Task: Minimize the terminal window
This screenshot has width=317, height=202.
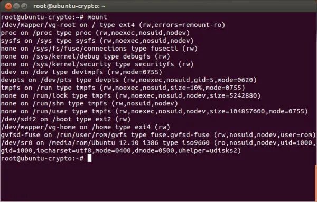Action: (16, 6)
